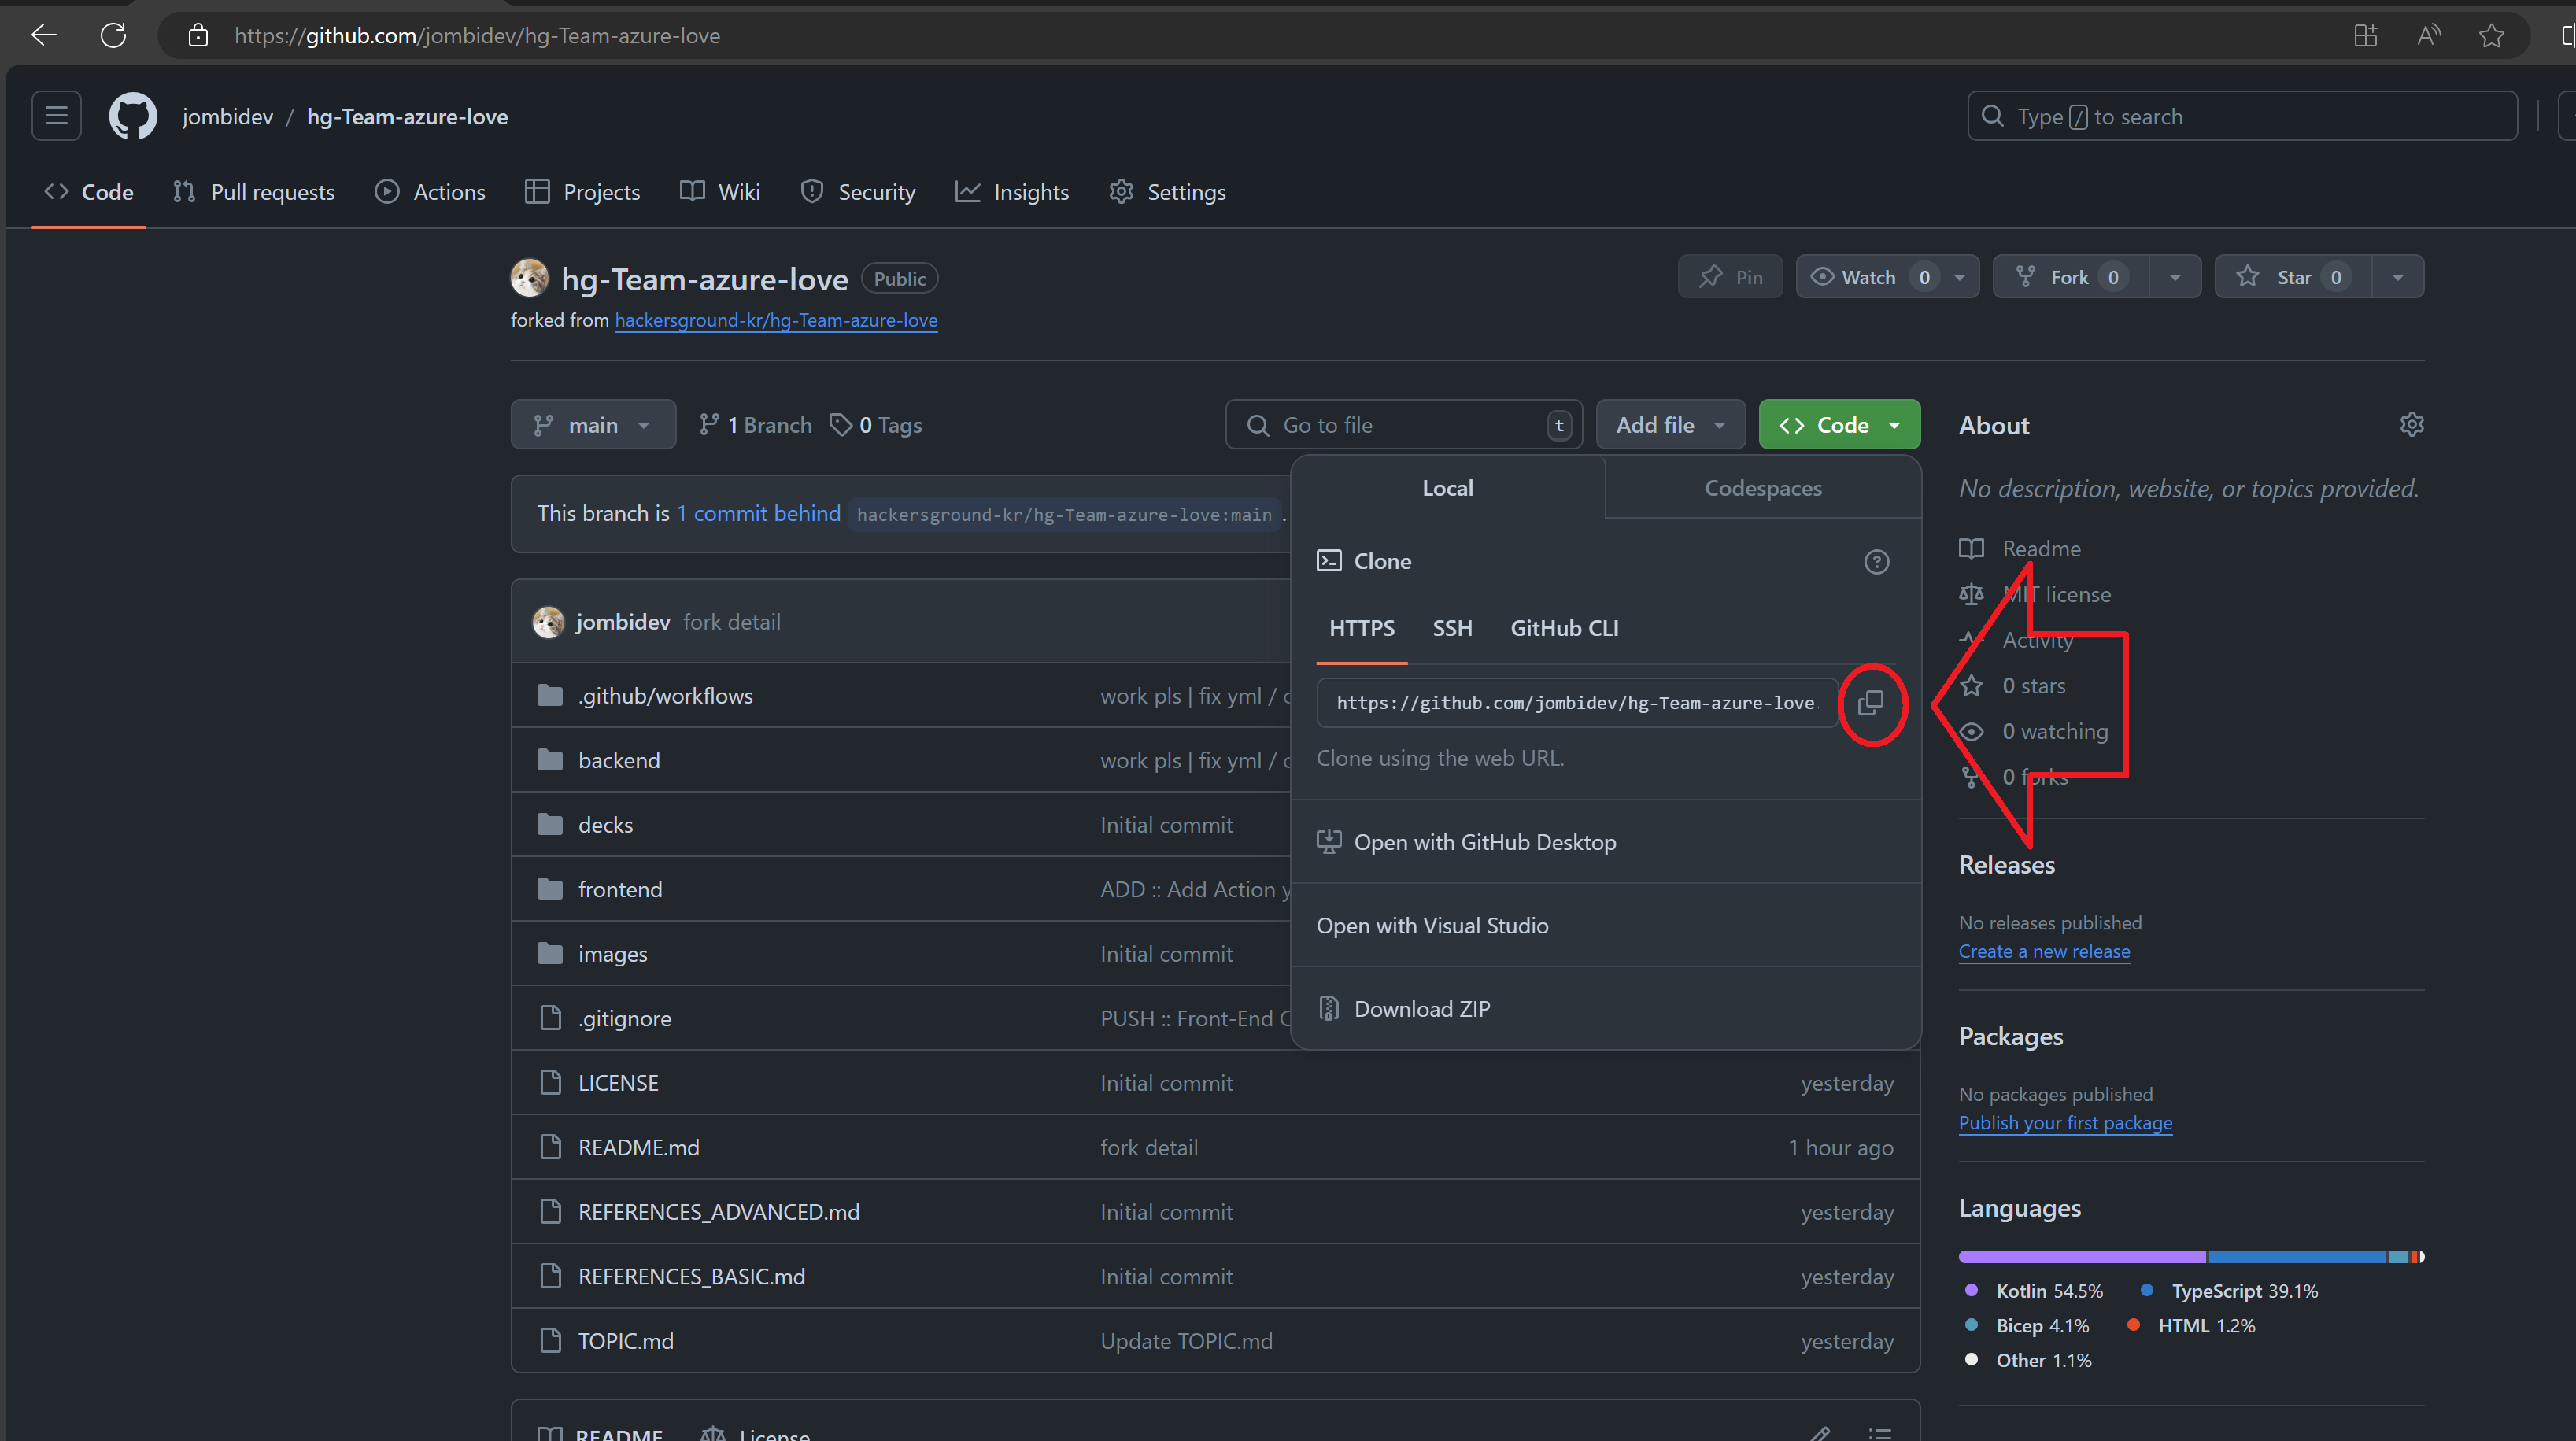Click Download ZIP option
Image resolution: width=2576 pixels, height=1441 pixels.
[1421, 1009]
